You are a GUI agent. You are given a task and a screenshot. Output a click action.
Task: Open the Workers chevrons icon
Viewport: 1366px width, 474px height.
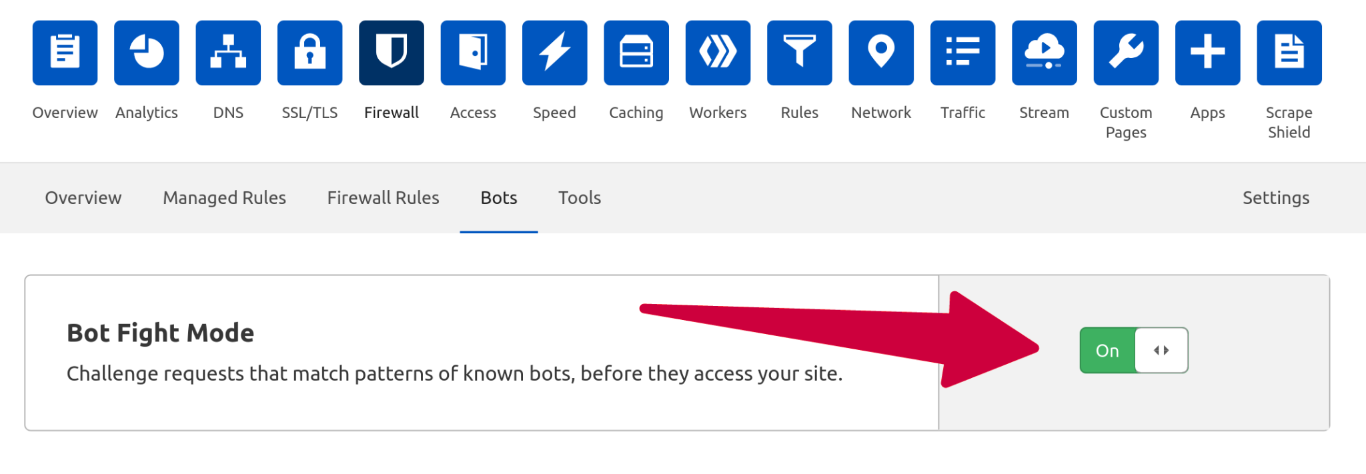(x=718, y=53)
